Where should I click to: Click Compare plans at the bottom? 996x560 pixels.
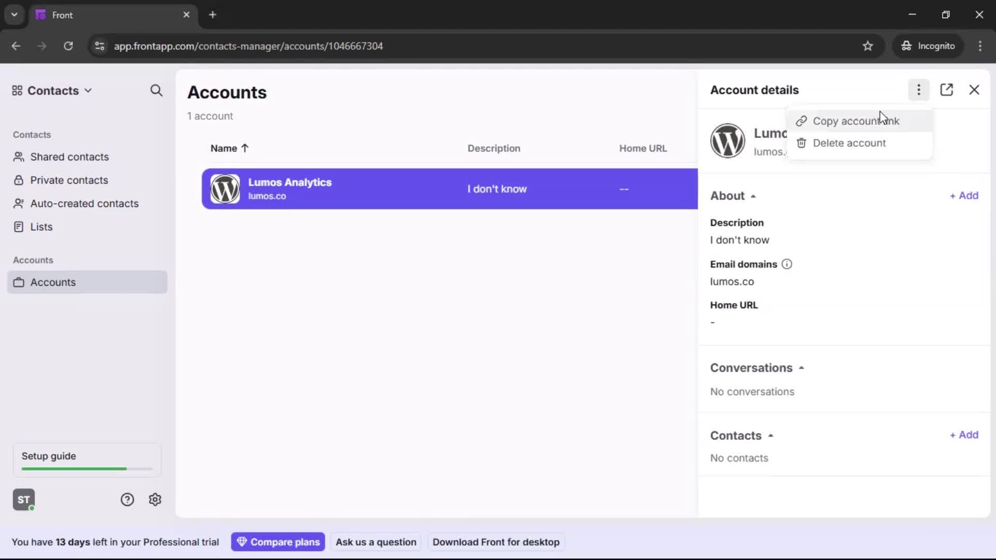click(x=278, y=542)
